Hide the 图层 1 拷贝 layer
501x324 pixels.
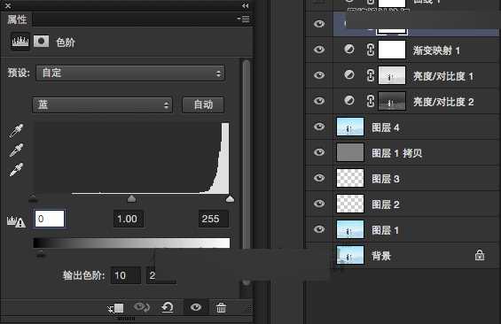pyautogui.click(x=319, y=152)
